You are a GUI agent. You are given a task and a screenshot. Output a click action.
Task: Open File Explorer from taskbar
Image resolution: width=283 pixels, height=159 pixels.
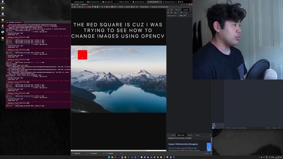pyautogui.click(x=112, y=157)
